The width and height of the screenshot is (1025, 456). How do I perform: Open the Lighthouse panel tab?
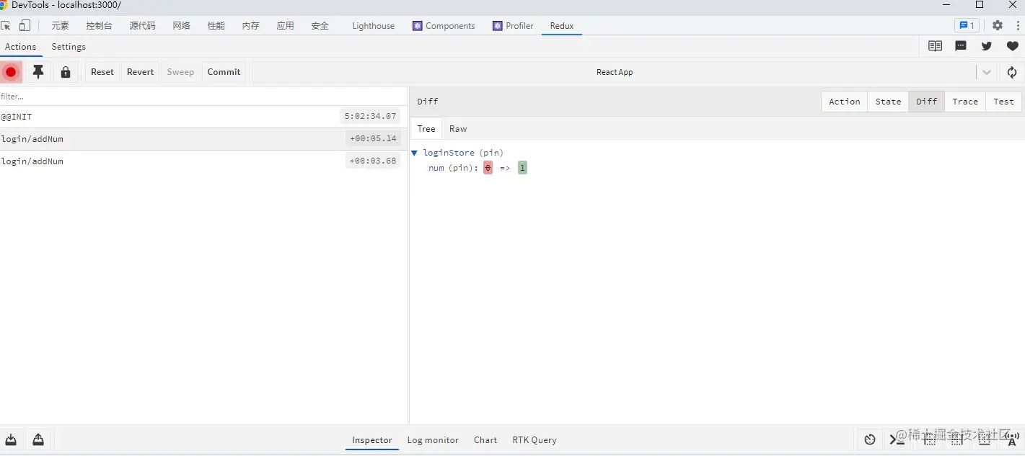[x=374, y=26]
